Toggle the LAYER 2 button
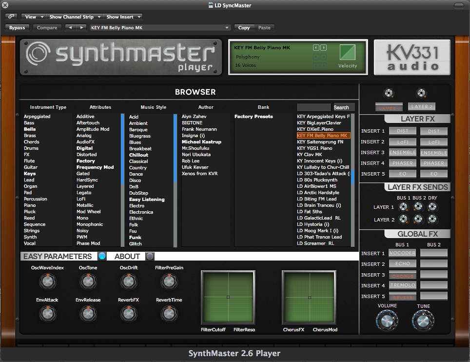470x362 pixels. pos(422,106)
